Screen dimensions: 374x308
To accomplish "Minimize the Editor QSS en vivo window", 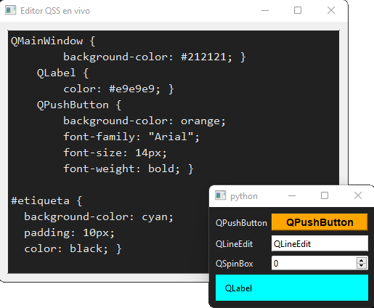I will coord(265,10).
